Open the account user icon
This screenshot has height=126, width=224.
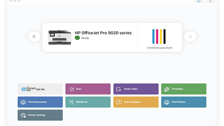[x=210, y=1]
